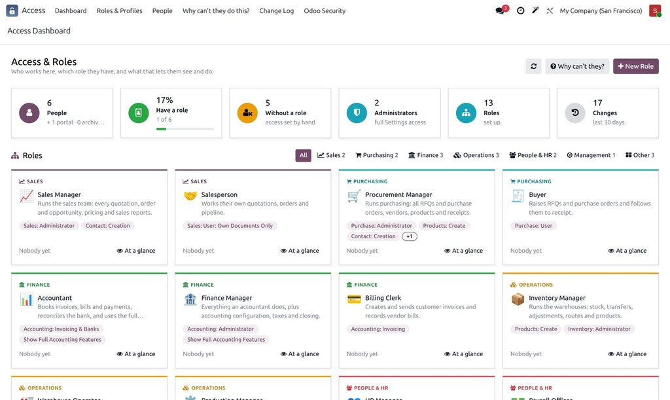Click the green Have a role icon
The width and height of the screenshot is (670, 400).
point(139,113)
